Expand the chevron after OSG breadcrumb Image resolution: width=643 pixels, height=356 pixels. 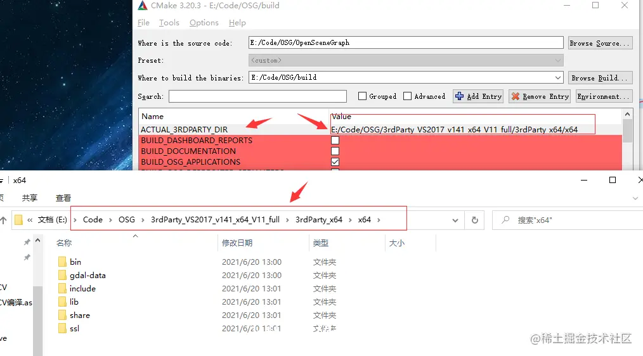(143, 220)
